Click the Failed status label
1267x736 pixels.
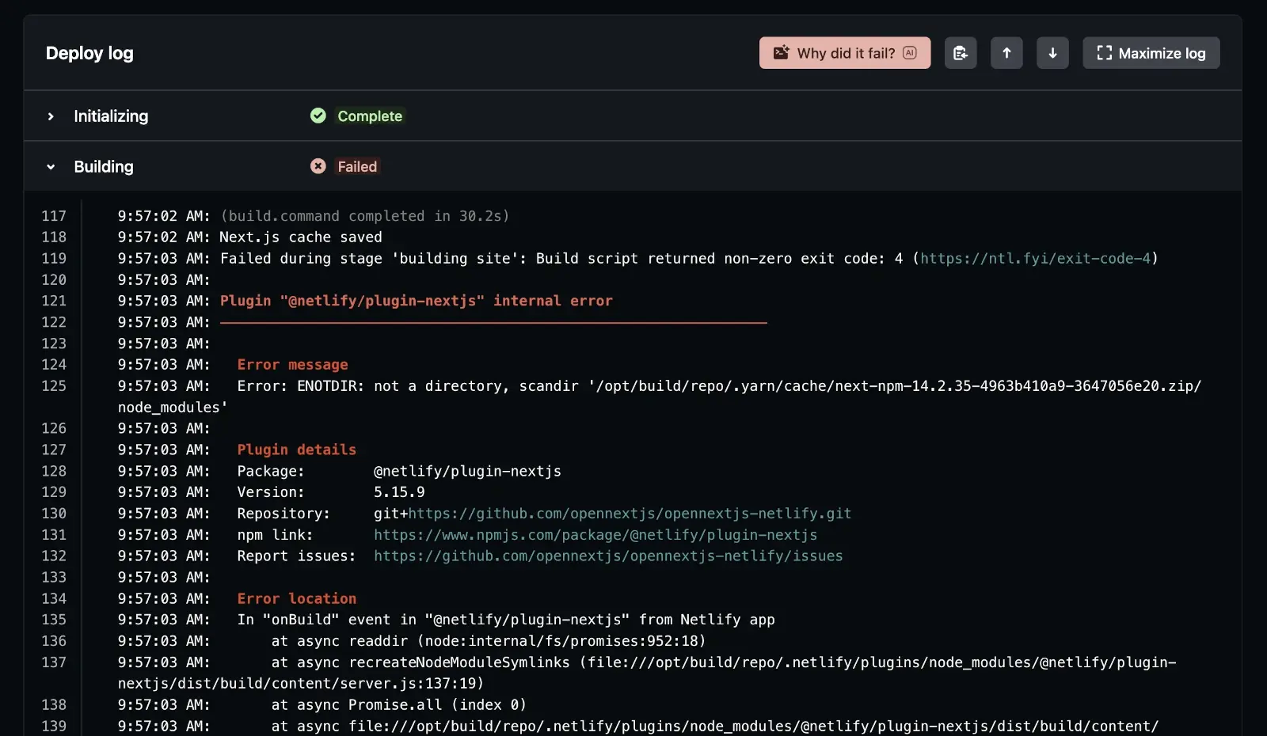(x=357, y=167)
